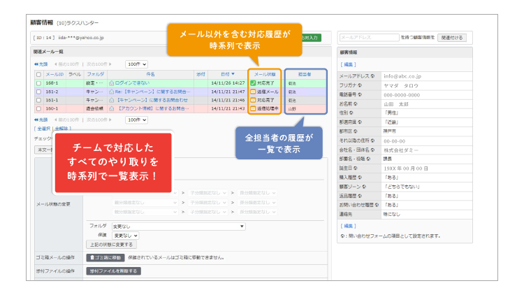Open 保護 変更なし dropdown
This screenshot has width=524, height=295.
pos(125,236)
